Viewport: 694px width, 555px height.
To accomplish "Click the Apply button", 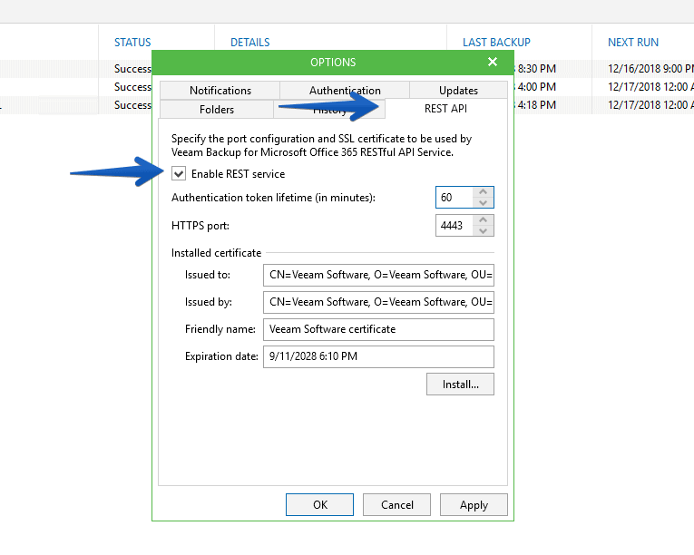I will point(474,504).
